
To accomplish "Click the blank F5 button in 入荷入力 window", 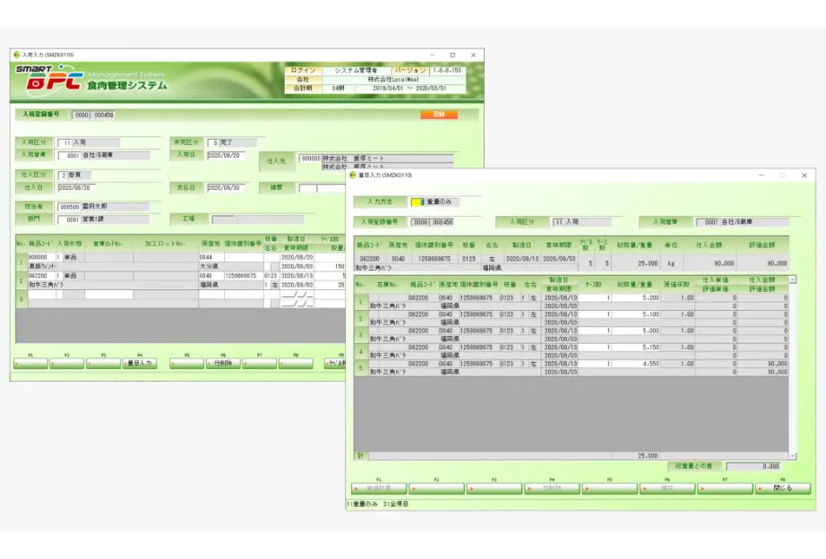I will pos(187,363).
